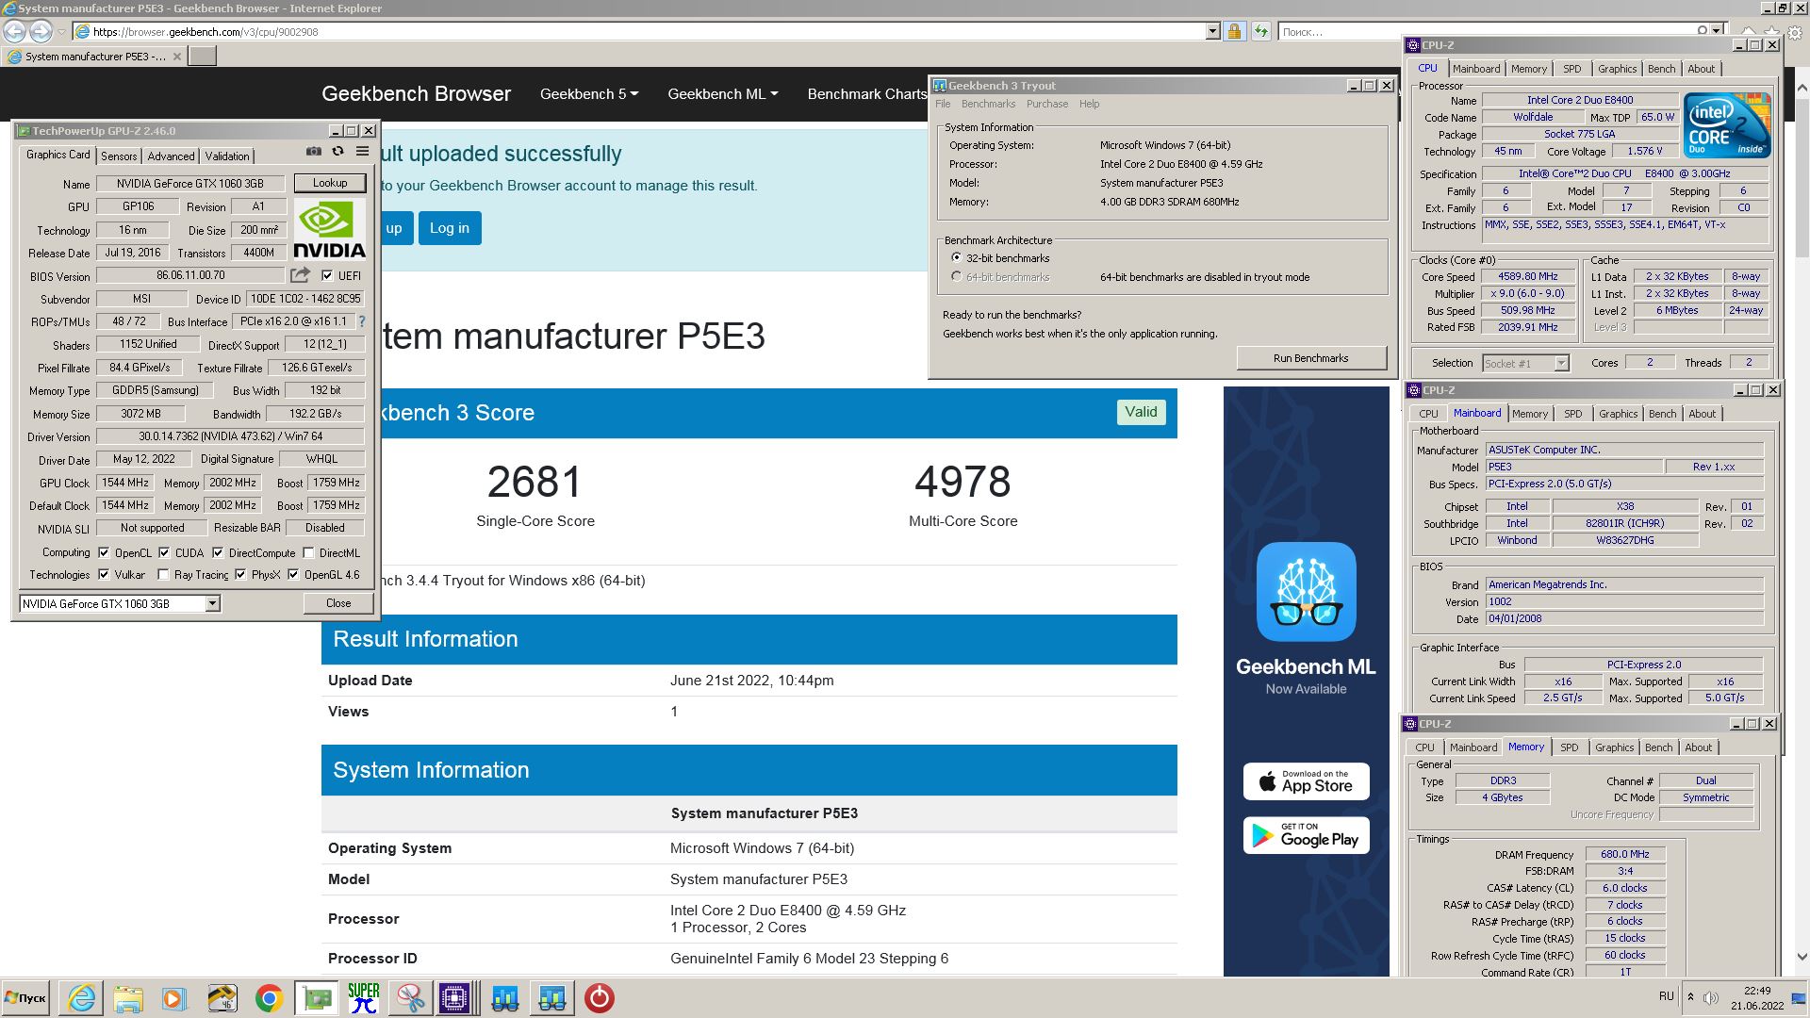
Task: Open the Snipping Tool scissors taskbar icon
Action: (x=409, y=998)
